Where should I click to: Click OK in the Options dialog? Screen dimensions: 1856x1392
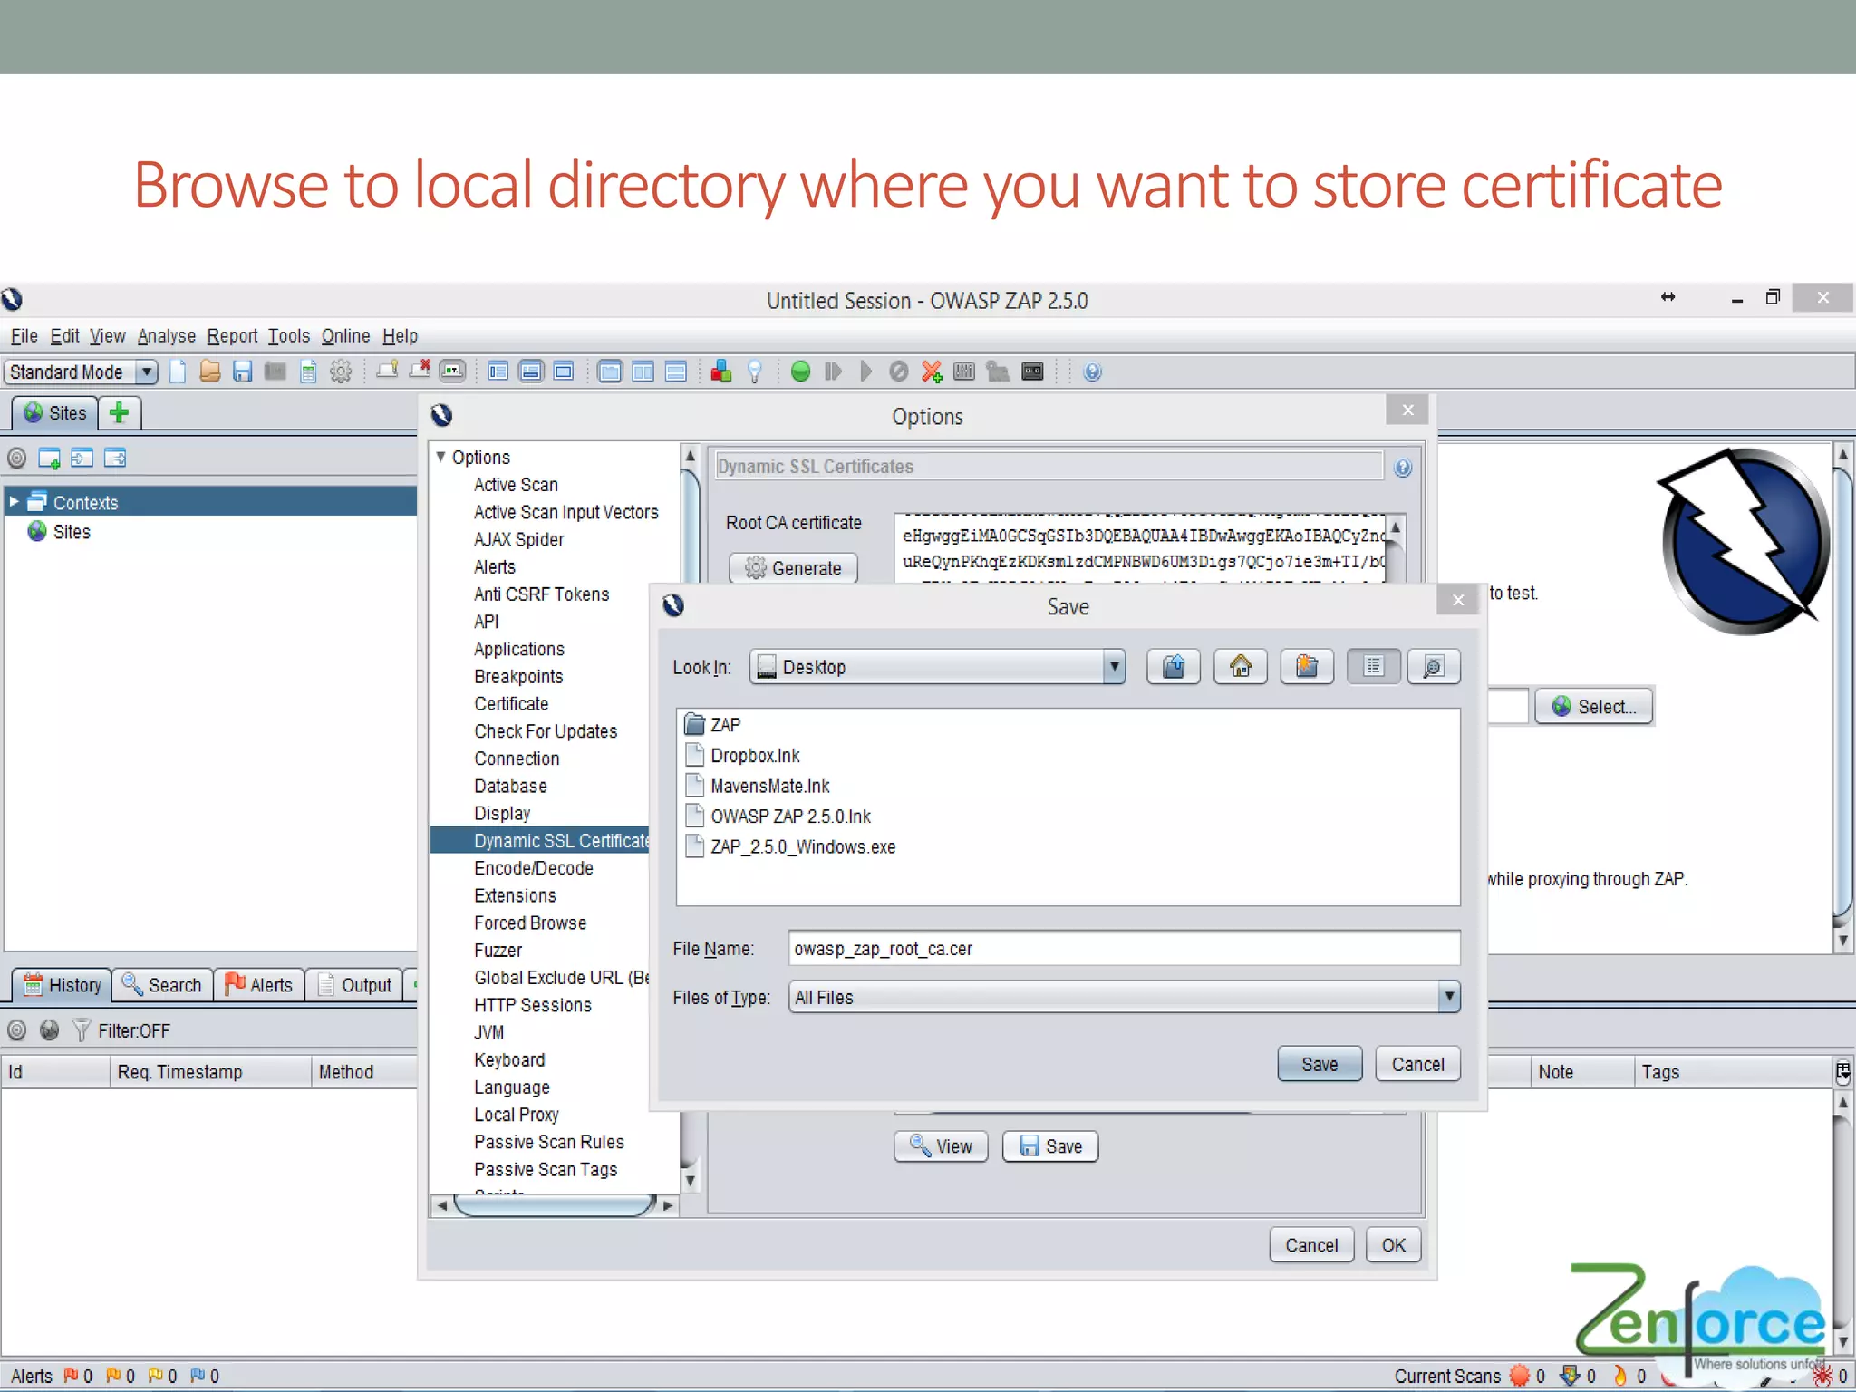click(x=1393, y=1245)
